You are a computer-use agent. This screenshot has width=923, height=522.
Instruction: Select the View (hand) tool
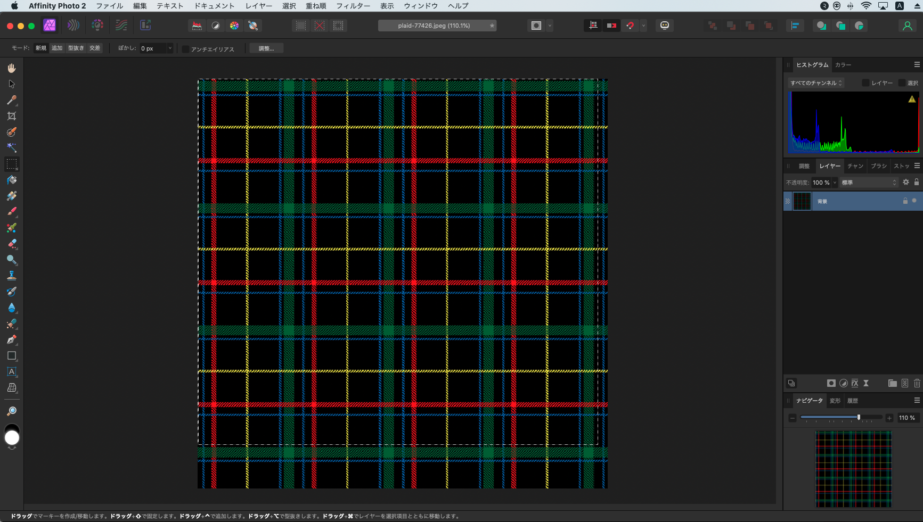12,68
